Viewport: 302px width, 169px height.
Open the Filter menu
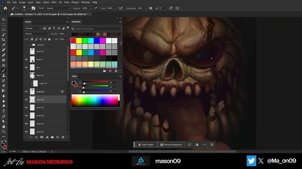tap(54, 2)
